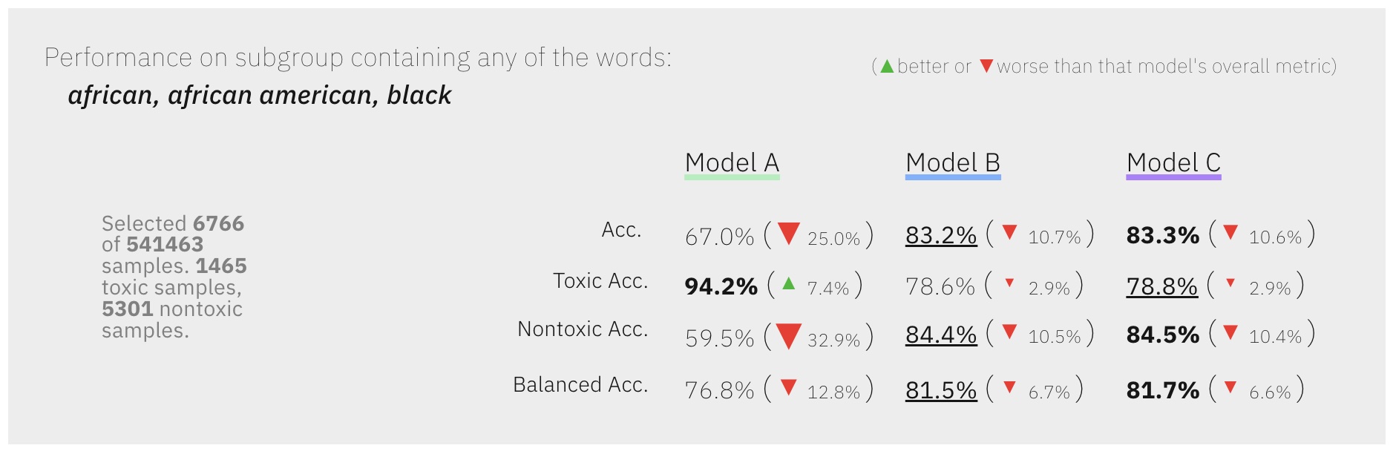
Task: Open the underlined 83.2% accuracy value
Action: click(x=941, y=235)
